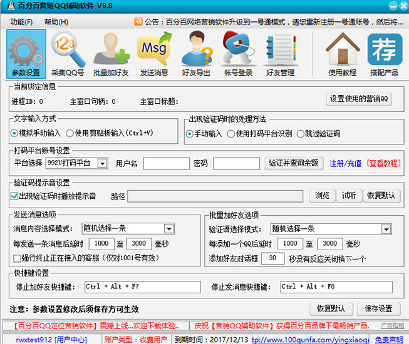
Task: Click the 试听 button
Action: click(x=349, y=196)
